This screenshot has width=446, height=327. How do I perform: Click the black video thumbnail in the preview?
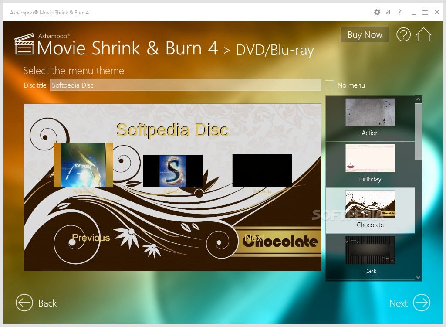point(262,170)
